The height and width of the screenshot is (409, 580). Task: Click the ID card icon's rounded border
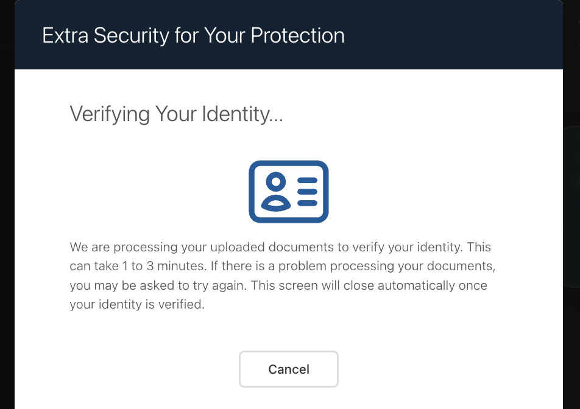click(289, 163)
